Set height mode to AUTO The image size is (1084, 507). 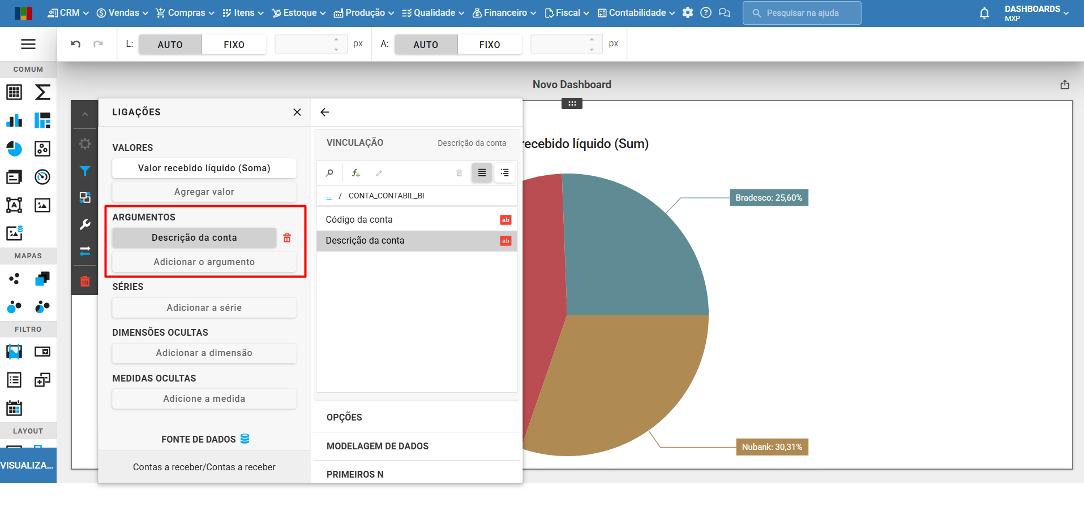coord(426,45)
